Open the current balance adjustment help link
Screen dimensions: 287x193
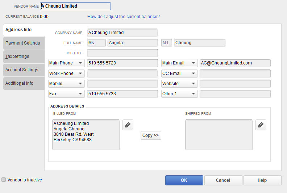click(123, 17)
